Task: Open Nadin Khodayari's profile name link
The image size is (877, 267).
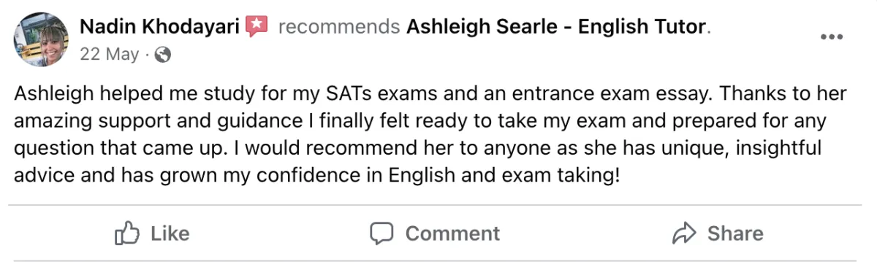Action: [159, 28]
